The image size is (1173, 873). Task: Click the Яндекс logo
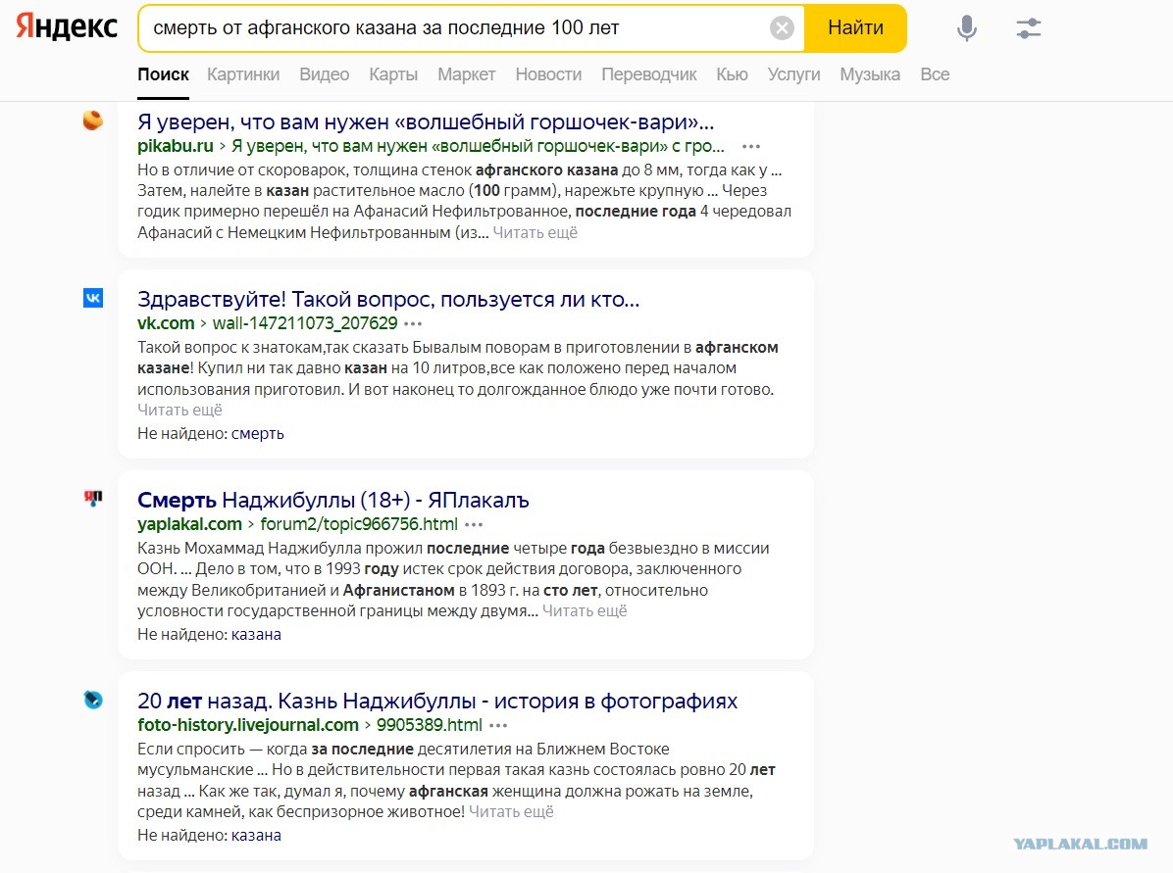[68, 26]
